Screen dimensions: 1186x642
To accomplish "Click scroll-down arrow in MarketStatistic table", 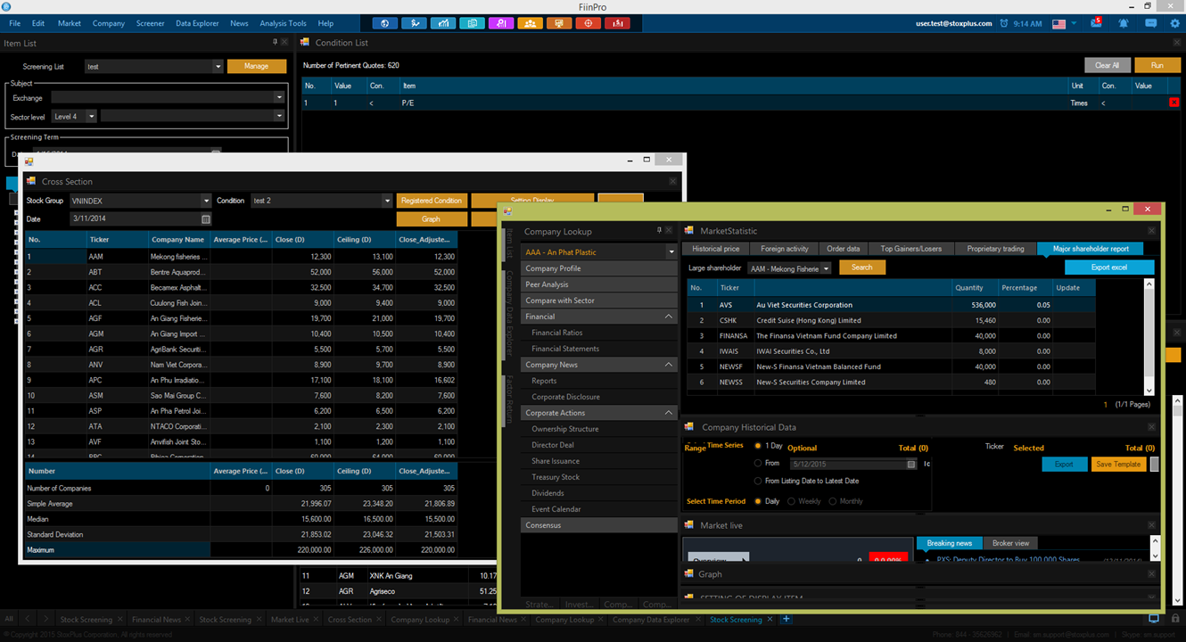I will [1149, 390].
